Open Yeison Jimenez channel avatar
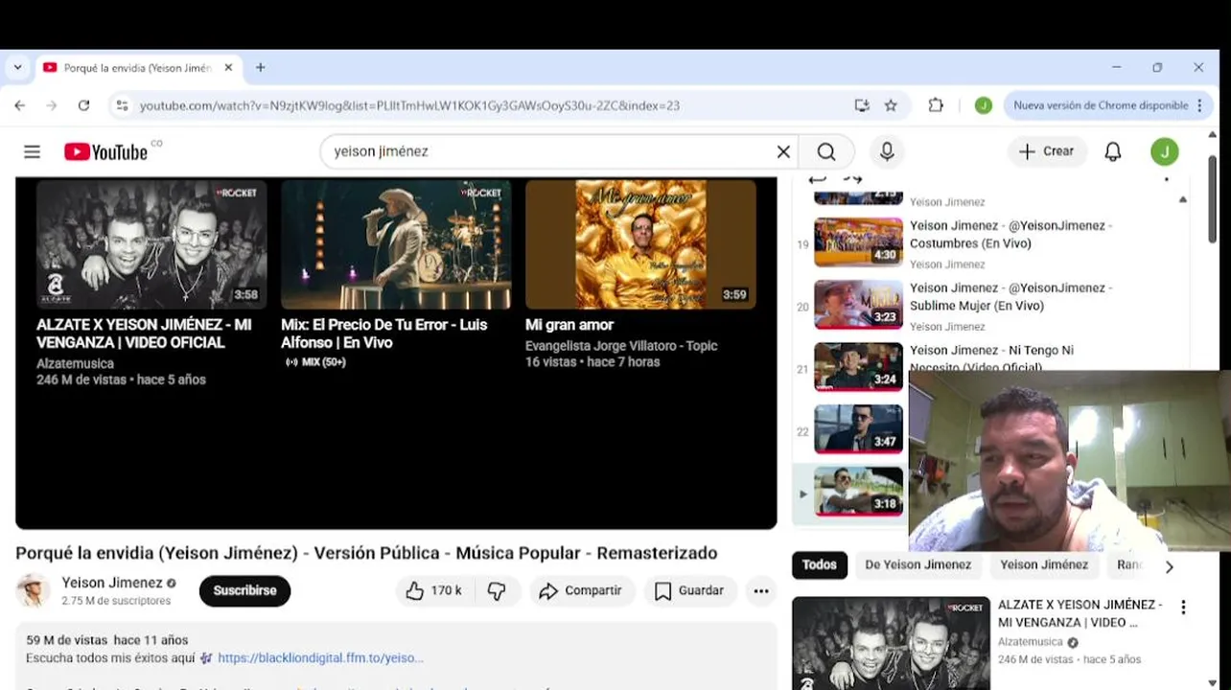 (33, 590)
